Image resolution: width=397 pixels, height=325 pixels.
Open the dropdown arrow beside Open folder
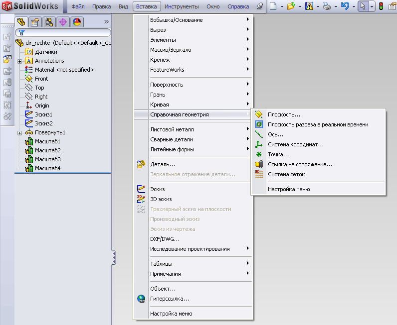point(300,7)
